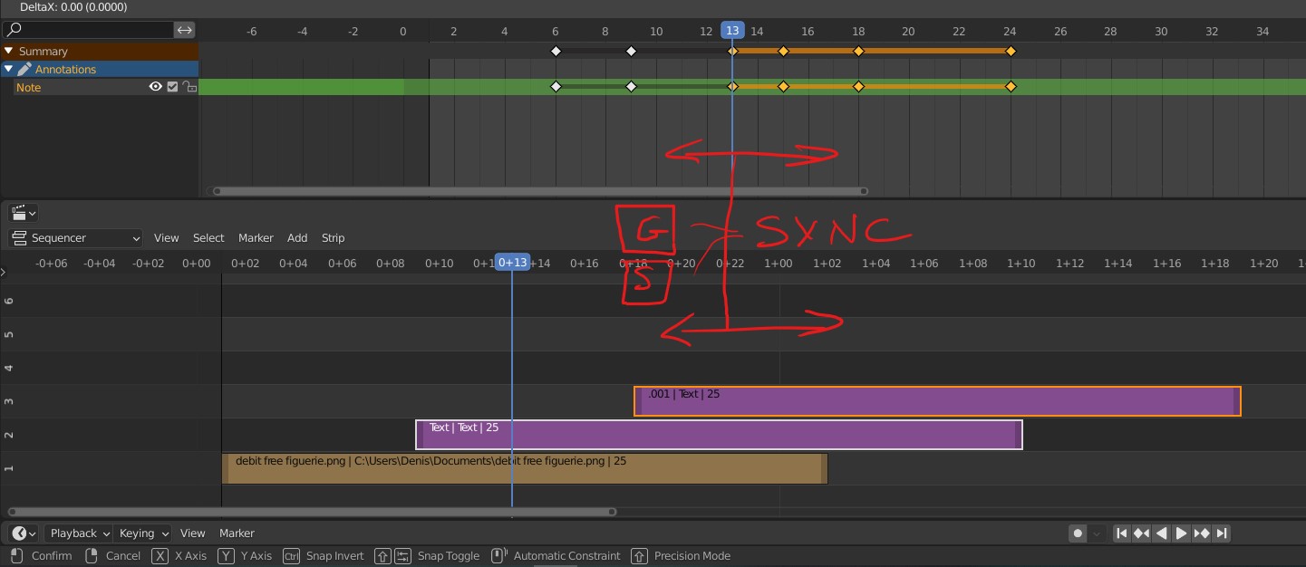Jump to the start frame
Image resolution: width=1306 pixels, height=567 pixels.
tap(1121, 533)
